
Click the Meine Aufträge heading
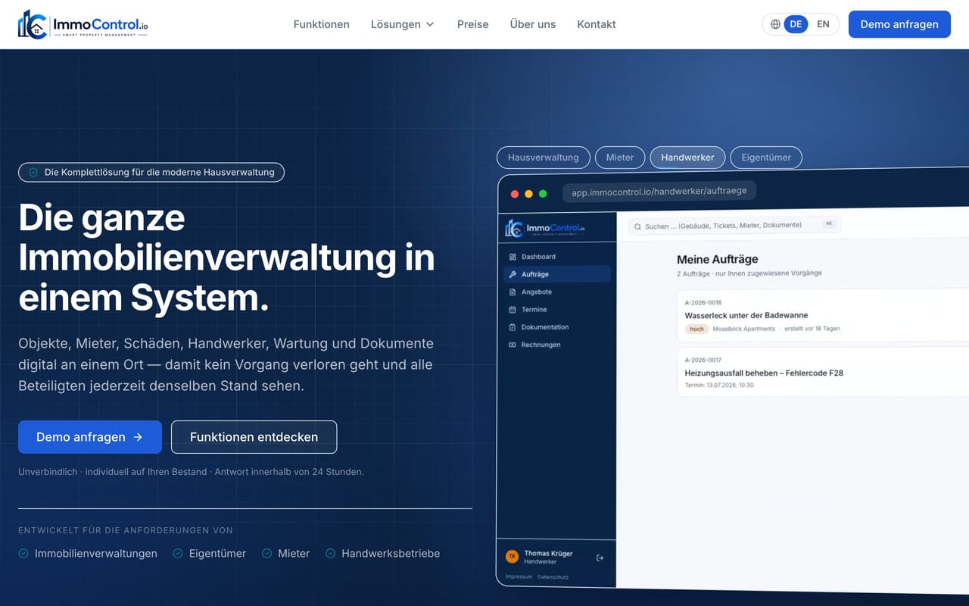[x=718, y=259]
